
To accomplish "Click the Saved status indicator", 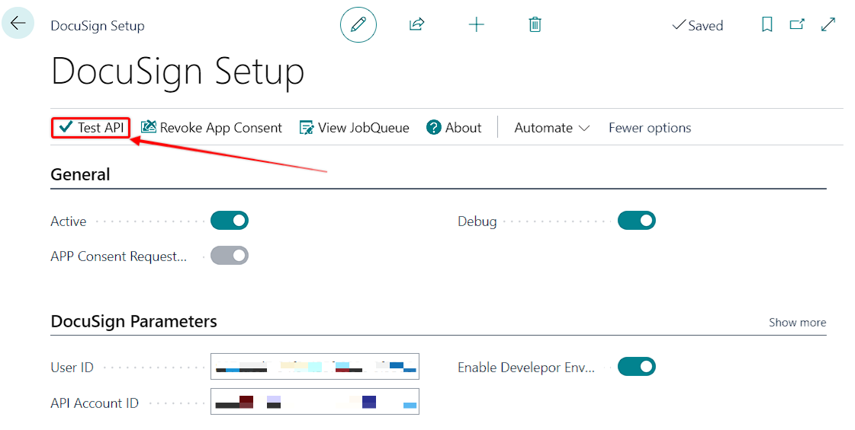I will click(697, 25).
